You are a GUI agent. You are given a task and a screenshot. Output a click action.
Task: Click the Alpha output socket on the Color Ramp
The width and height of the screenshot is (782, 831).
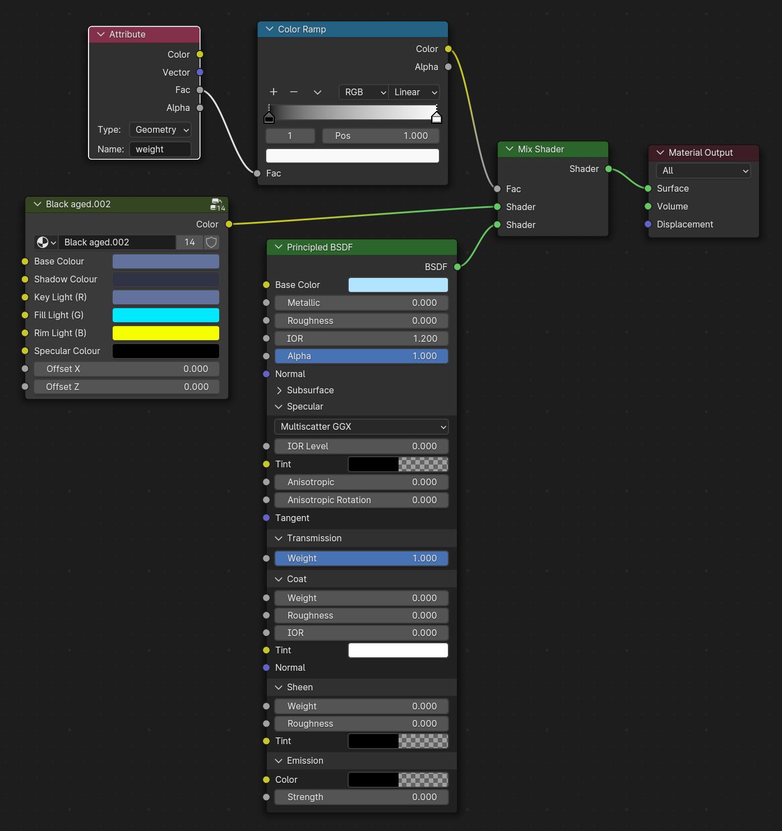coord(448,67)
